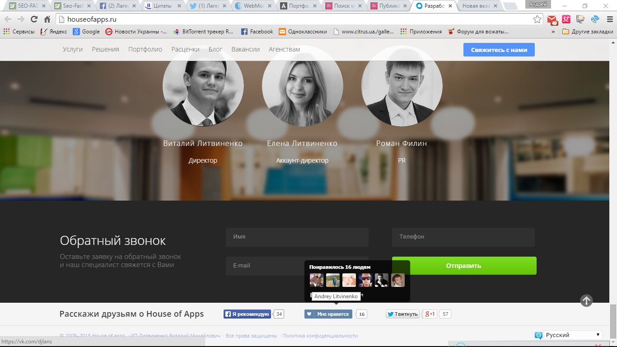Open the Приложения bookmark
Image resolution: width=617 pixels, height=347 pixels.
click(x=421, y=32)
